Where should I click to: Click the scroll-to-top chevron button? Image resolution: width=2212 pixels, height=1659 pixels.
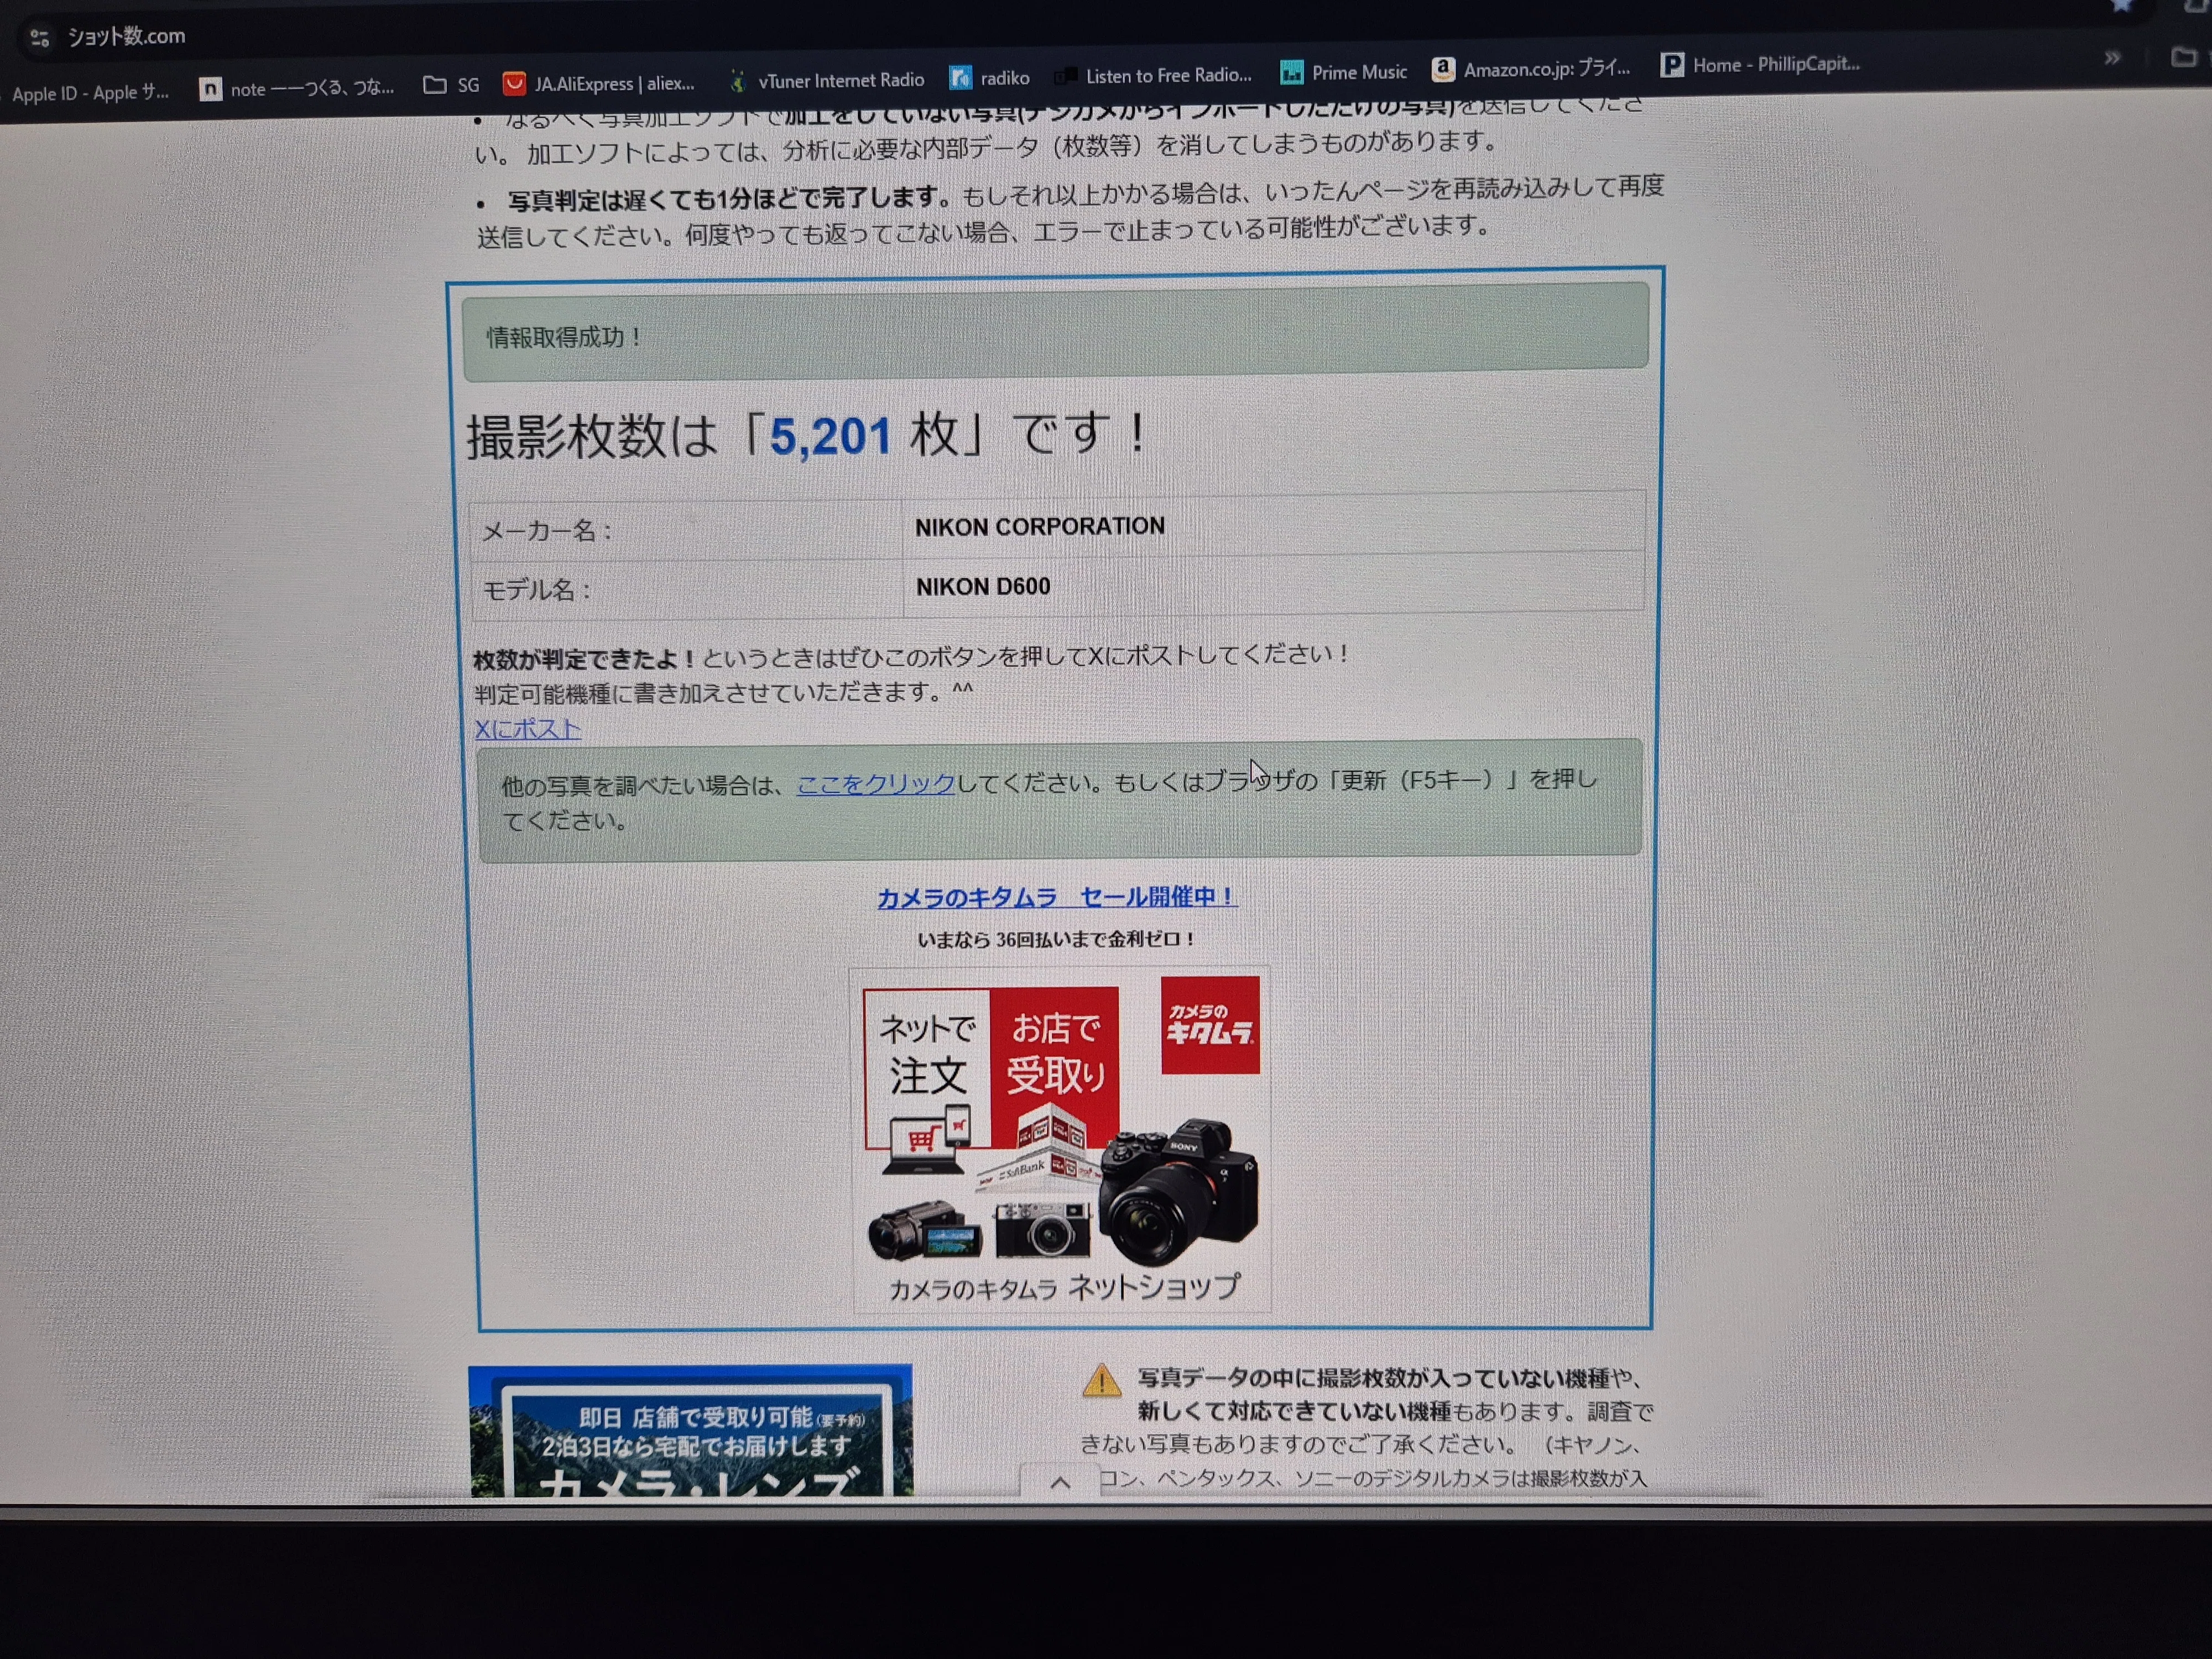tap(1060, 1482)
